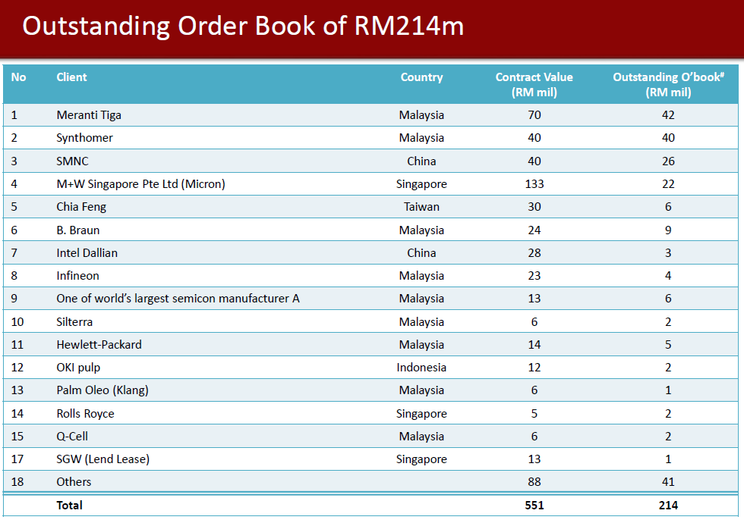Click the 'Outstanding O'book# (RM mil)' header
The height and width of the screenshot is (523, 744).
point(668,85)
